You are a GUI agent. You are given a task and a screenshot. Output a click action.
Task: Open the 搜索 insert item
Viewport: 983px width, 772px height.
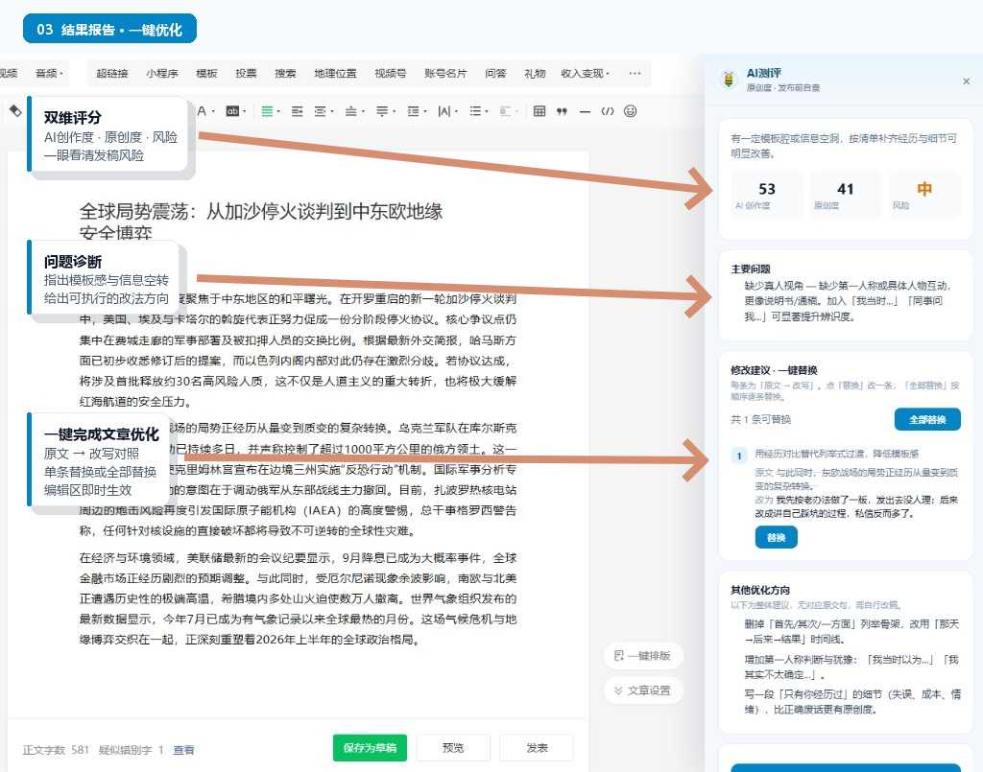(x=285, y=73)
